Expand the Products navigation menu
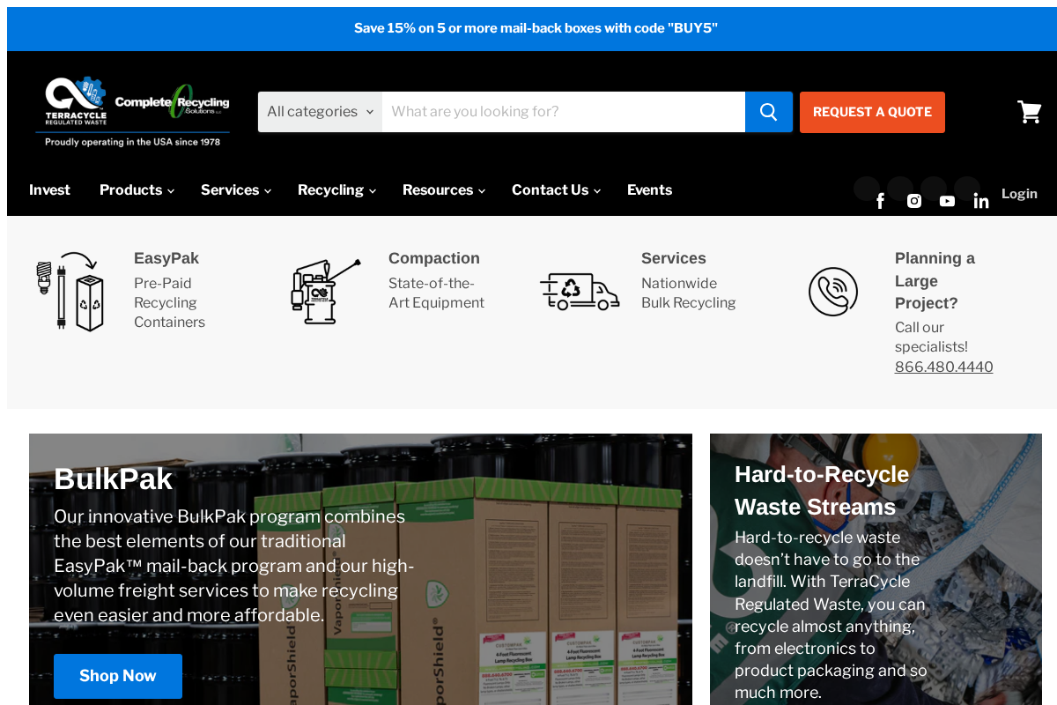 [136, 189]
